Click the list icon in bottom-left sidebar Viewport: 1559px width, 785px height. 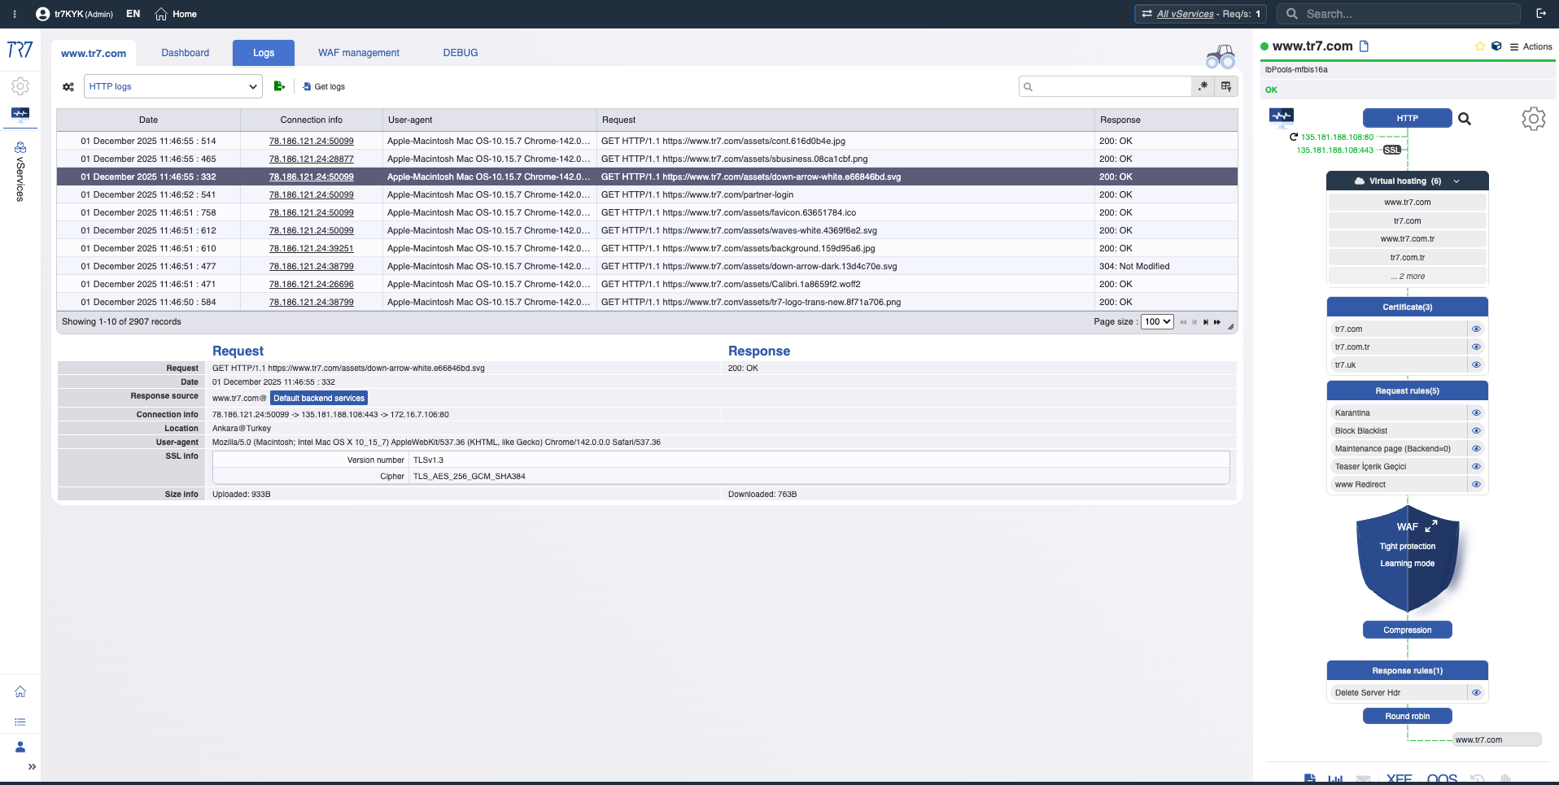(20, 722)
